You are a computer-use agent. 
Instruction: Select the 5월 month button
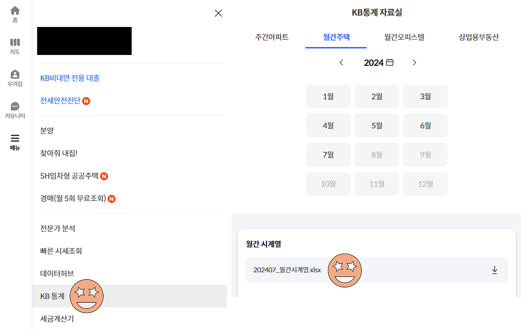377,125
